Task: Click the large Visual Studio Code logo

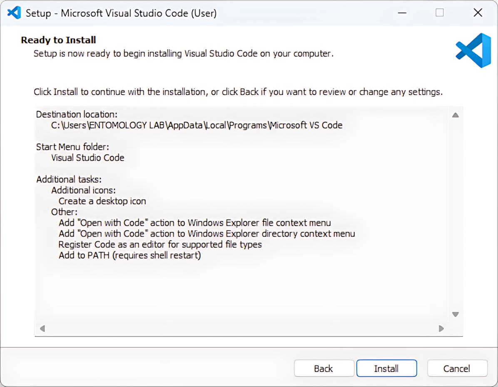Action: tap(473, 50)
